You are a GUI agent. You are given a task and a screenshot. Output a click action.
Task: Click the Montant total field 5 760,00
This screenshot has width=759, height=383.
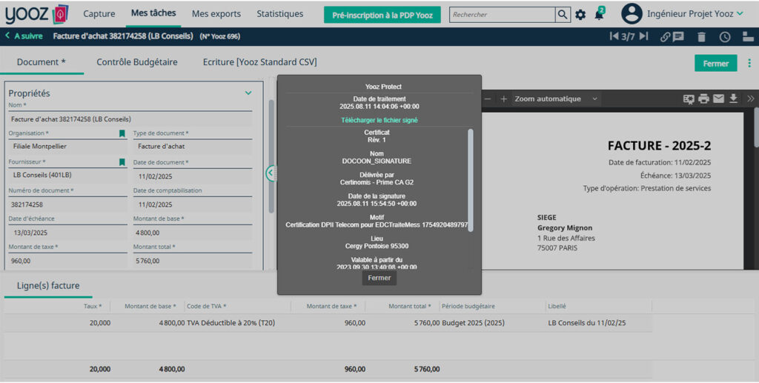coord(193,261)
